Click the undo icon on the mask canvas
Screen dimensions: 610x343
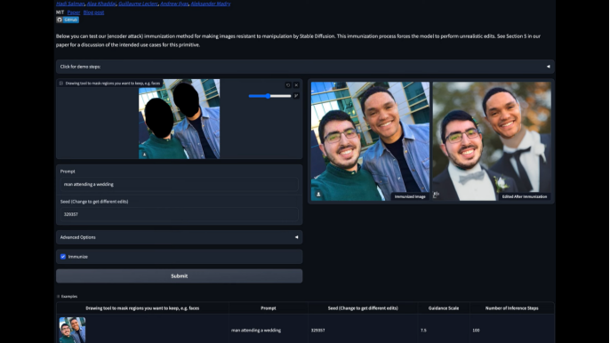[288, 84]
